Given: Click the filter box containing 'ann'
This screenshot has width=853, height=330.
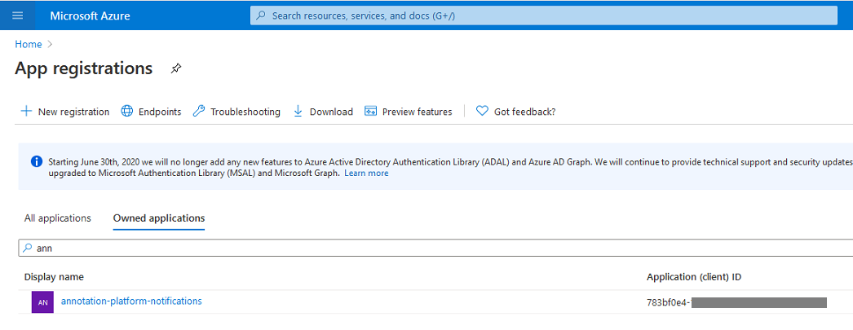Looking at the screenshot, I should click(435, 249).
